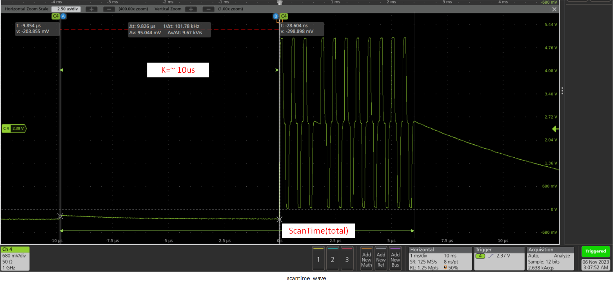This screenshot has height=285, width=613.
Task: Click the Vertical Zoom minus button
Action: click(x=208, y=9)
